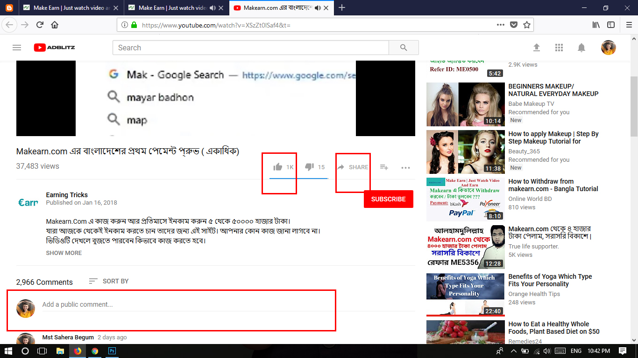Save the page to Pocket
The image size is (638, 358).
point(514,25)
